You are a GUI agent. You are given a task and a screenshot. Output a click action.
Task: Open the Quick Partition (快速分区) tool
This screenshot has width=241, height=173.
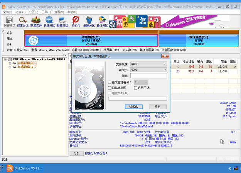[x=49, y=22]
